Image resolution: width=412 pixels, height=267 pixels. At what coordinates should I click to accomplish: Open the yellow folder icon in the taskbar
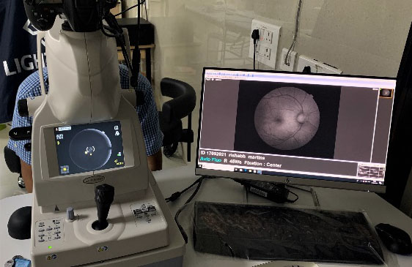(x=250, y=170)
